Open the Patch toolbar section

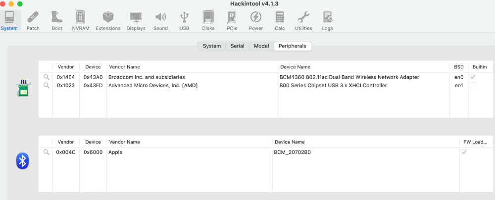33,20
